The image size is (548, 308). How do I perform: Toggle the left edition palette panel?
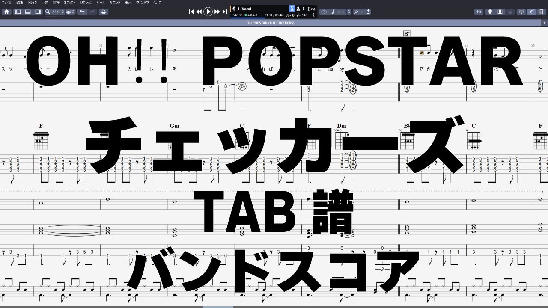tap(18, 12)
